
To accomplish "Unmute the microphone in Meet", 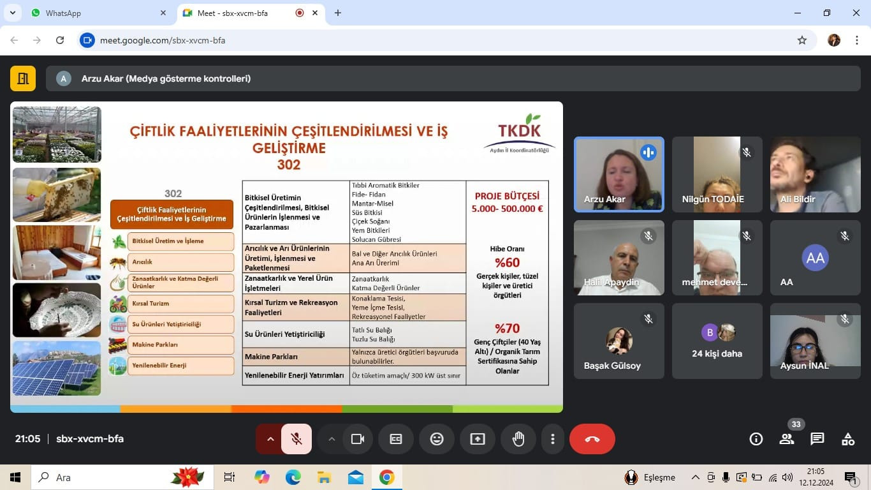I will (x=296, y=439).
